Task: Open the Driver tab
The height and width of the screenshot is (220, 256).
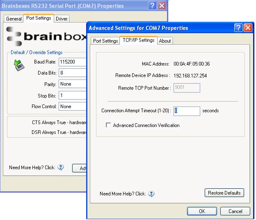Action: [62, 19]
